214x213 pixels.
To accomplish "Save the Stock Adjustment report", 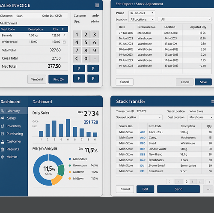I will (203, 82).
